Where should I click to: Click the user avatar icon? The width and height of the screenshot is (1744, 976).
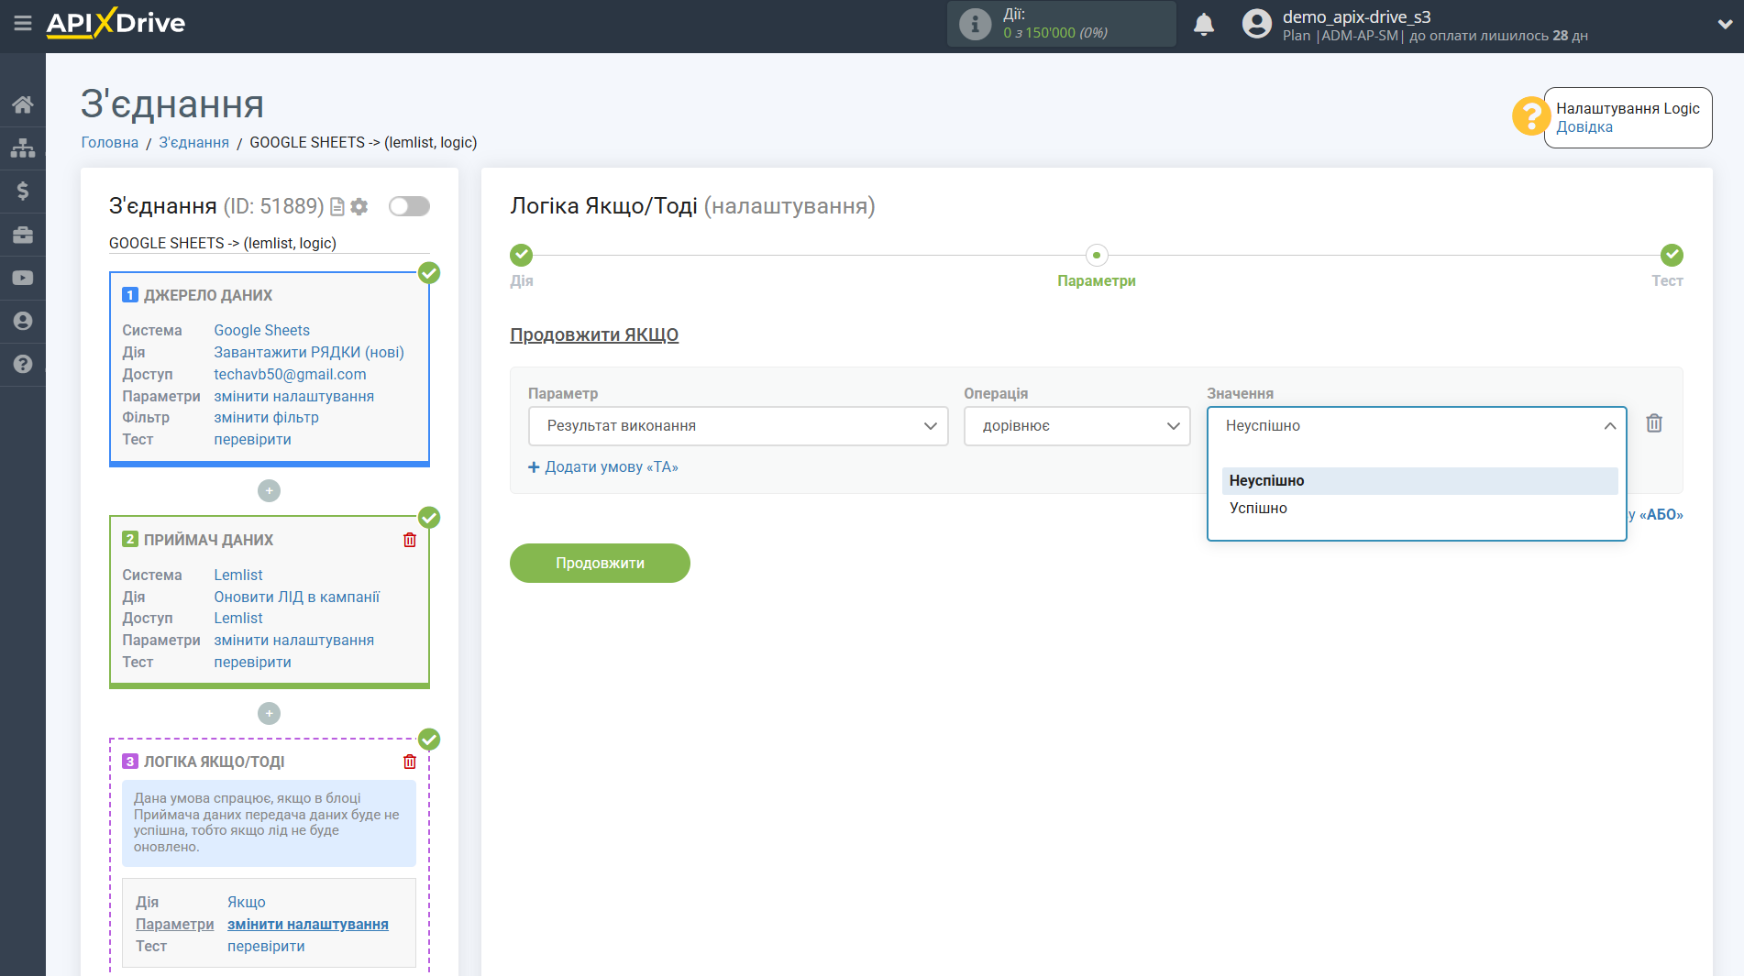[x=1257, y=24]
